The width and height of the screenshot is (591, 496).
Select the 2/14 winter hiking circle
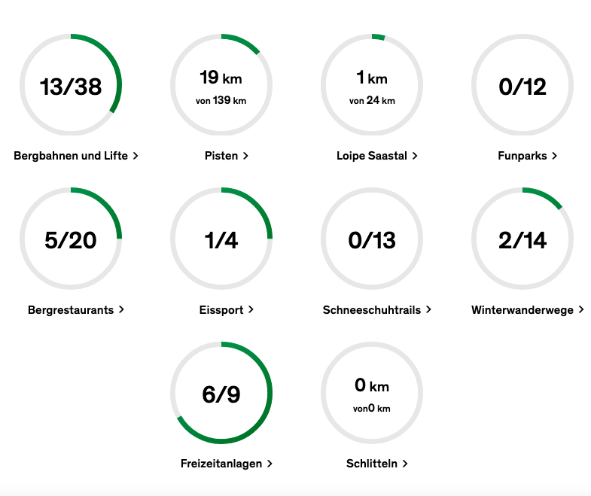pyautogui.click(x=522, y=239)
